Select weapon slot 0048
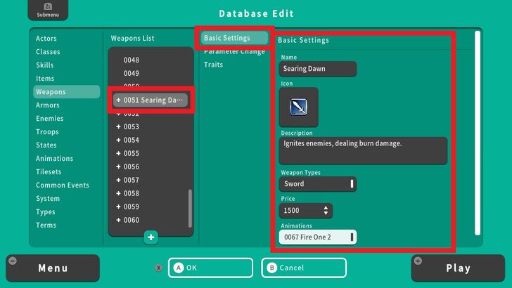 tap(132, 60)
